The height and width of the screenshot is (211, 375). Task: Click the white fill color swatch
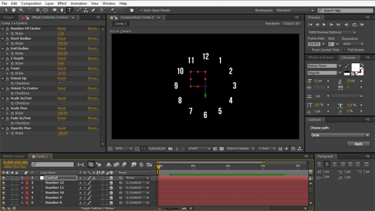(355, 67)
